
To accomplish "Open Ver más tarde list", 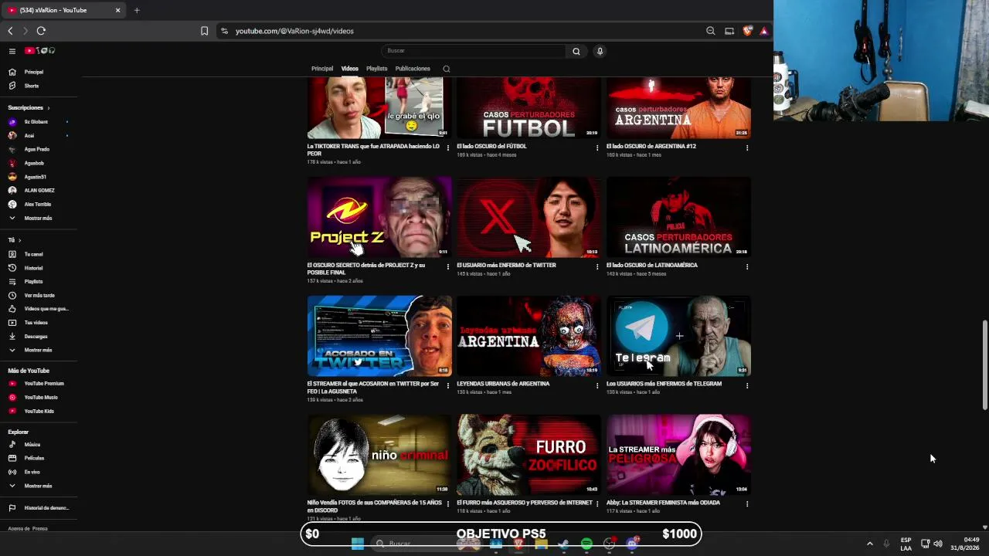I will [x=39, y=295].
